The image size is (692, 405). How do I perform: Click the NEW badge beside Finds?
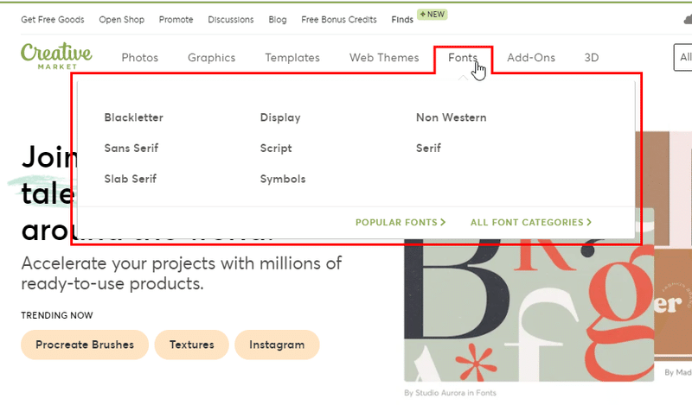[432, 14]
